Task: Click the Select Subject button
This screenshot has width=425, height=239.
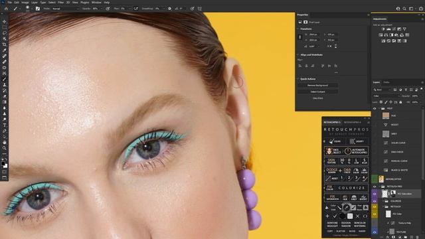Action: pyautogui.click(x=317, y=92)
